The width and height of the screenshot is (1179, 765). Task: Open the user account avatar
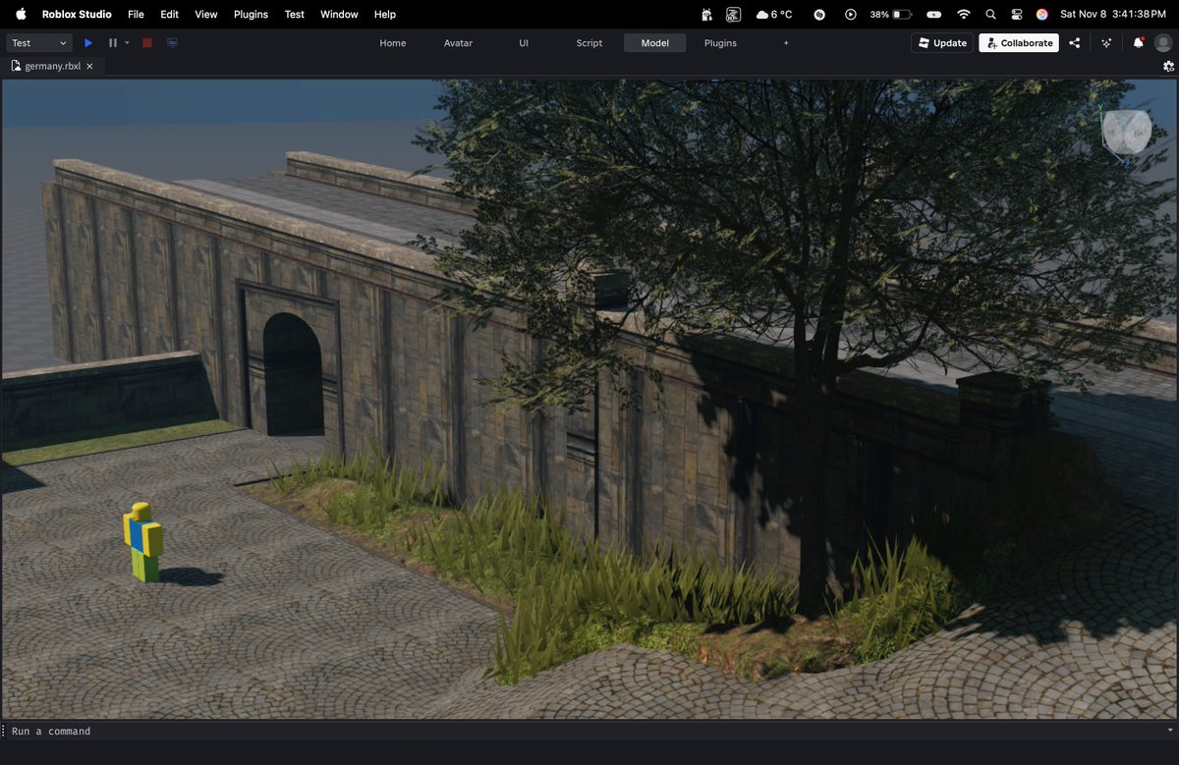1163,43
